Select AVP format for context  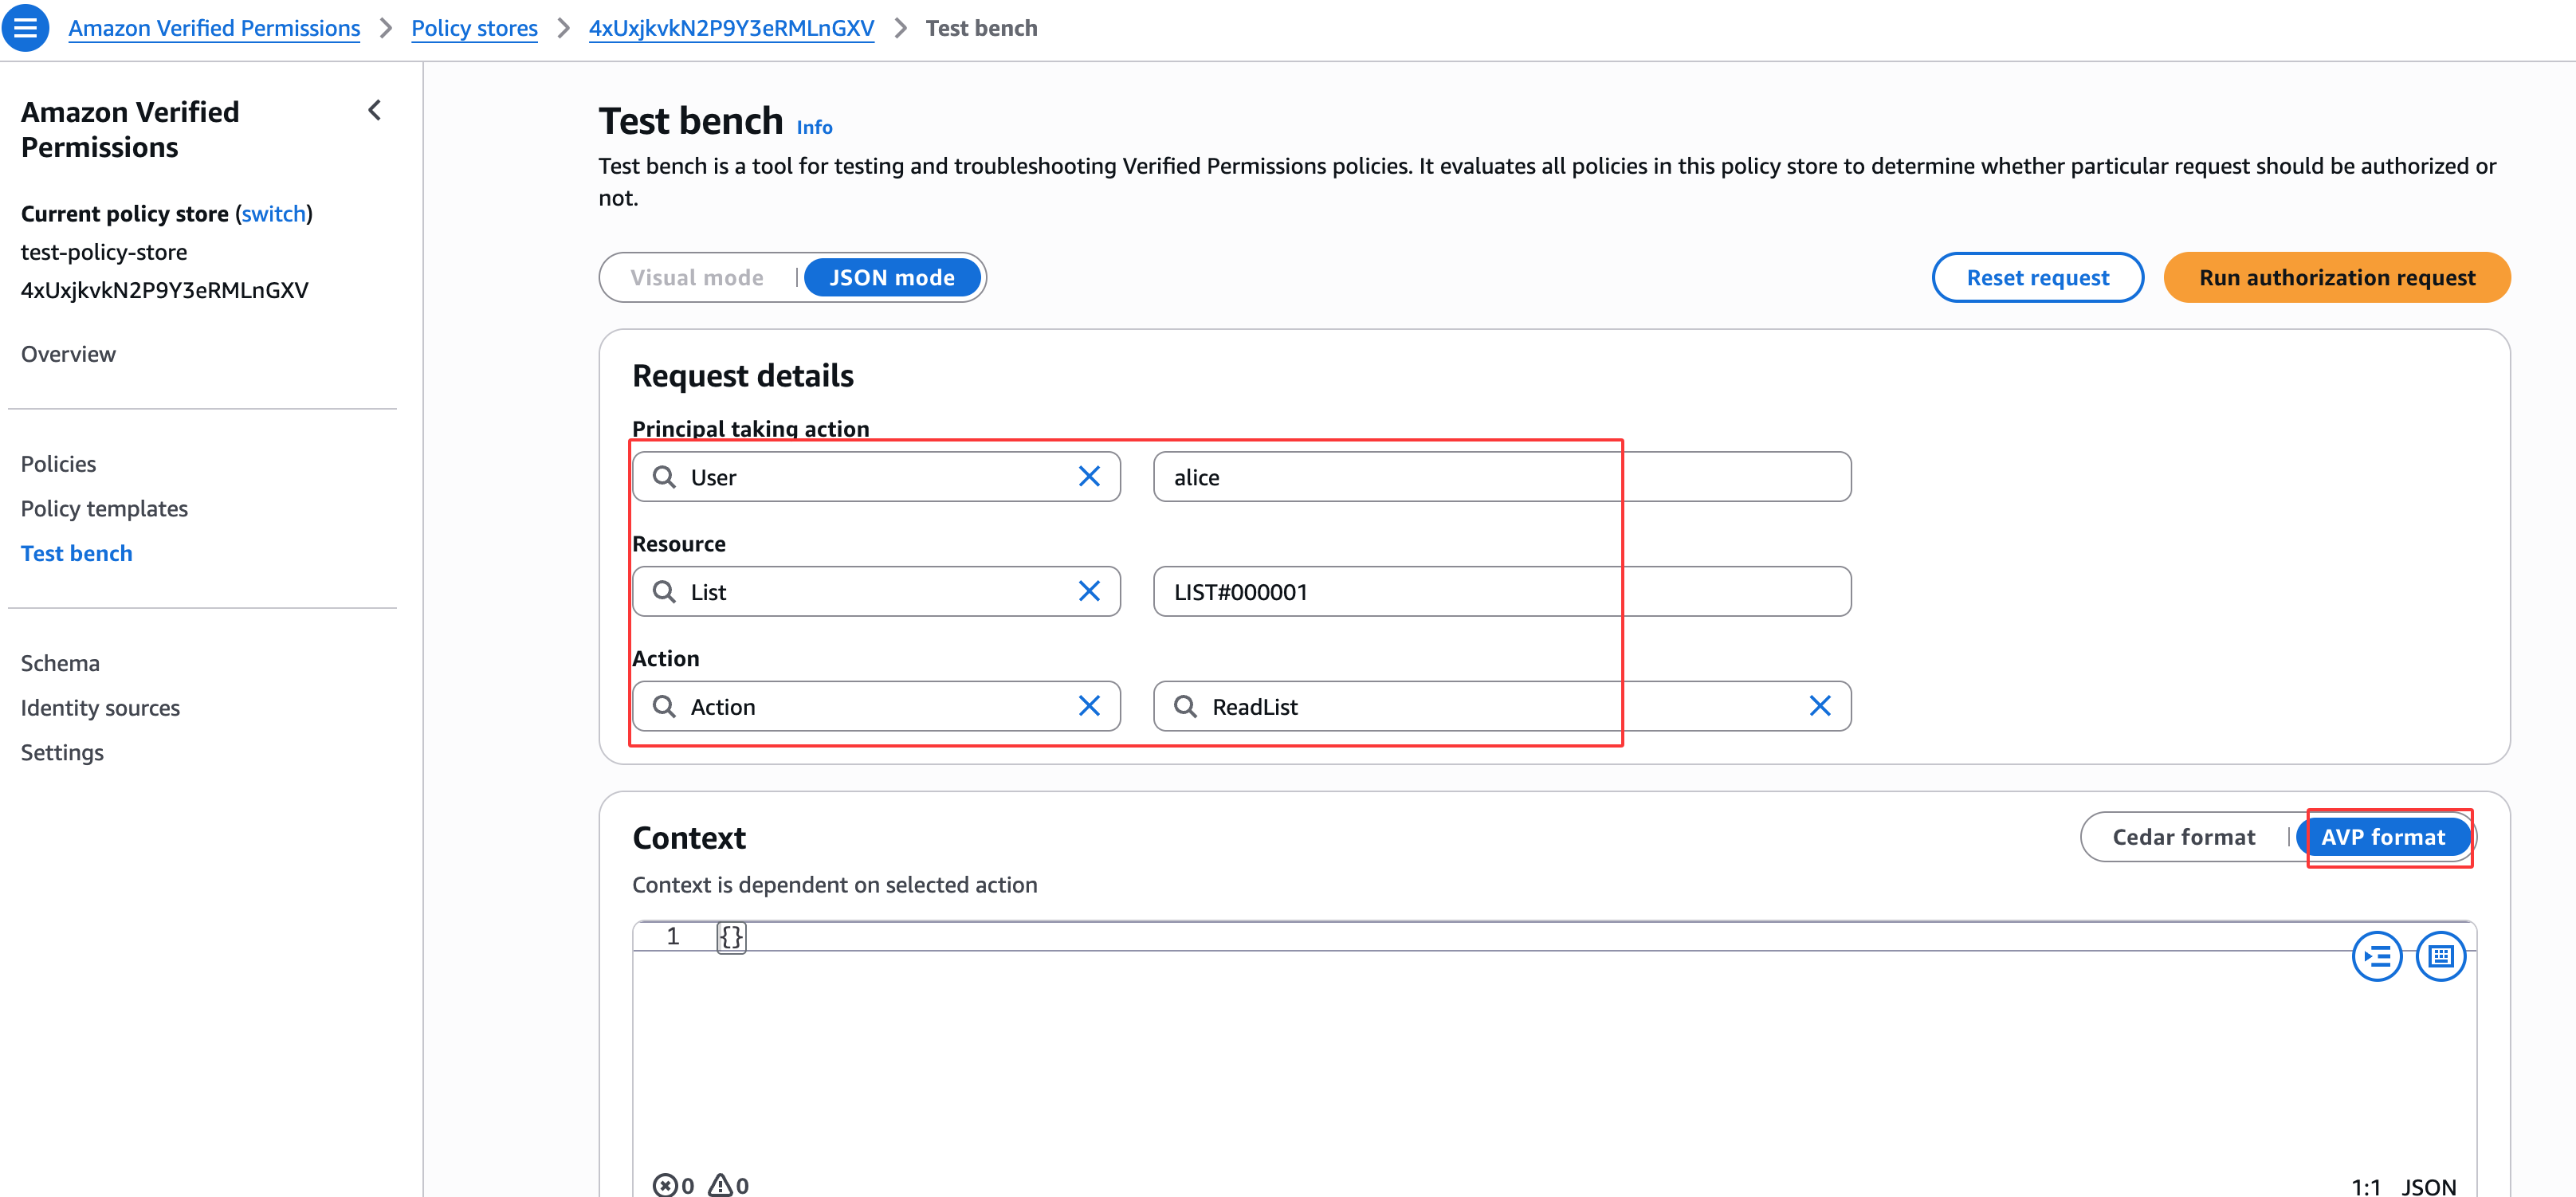(x=2382, y=837)
